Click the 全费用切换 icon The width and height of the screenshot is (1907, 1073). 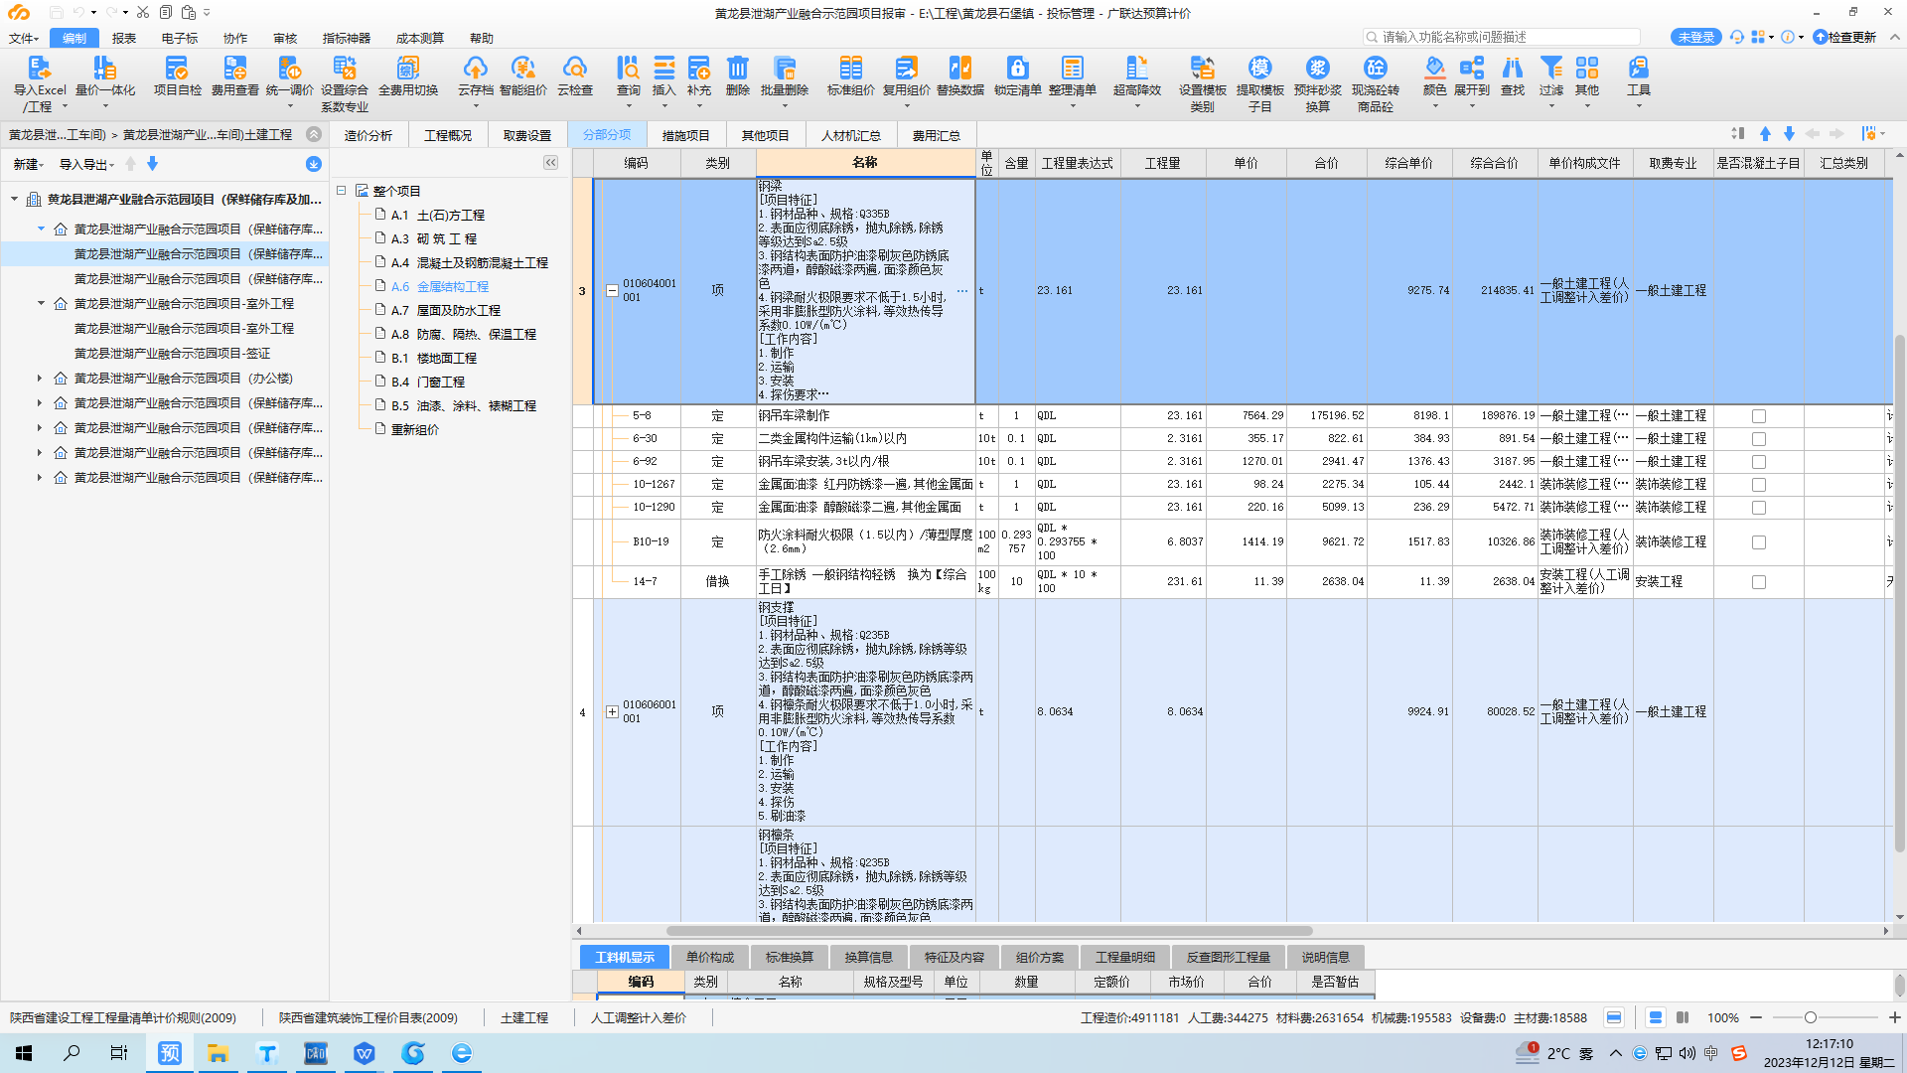[x=407, y=69]
